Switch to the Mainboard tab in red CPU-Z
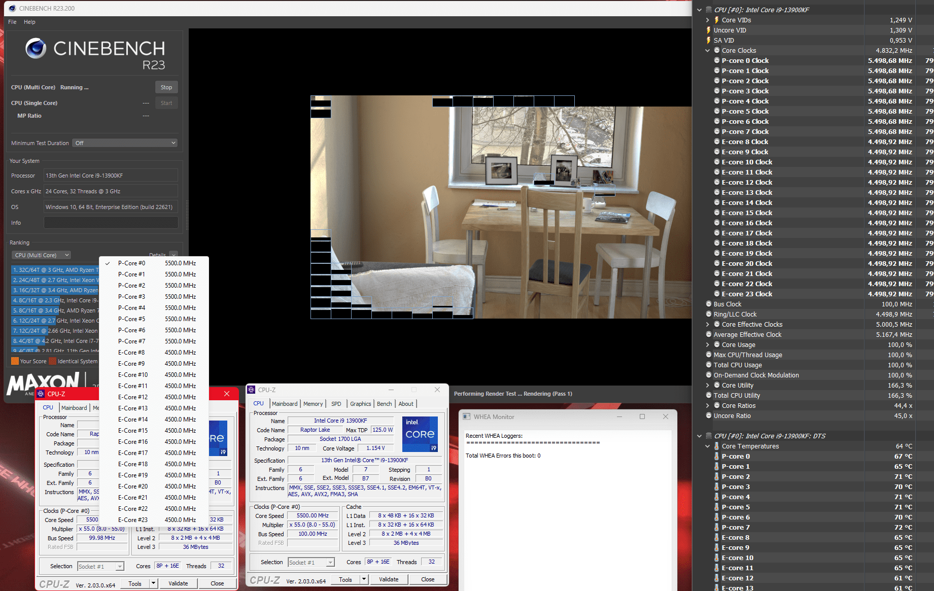 coord(74,408)
